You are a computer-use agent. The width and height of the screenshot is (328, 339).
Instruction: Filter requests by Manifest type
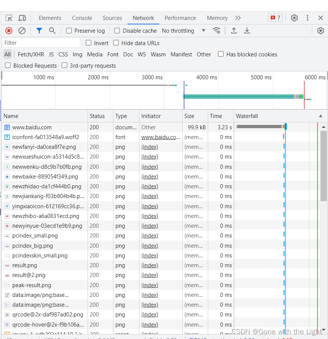(x=181, y=54)
